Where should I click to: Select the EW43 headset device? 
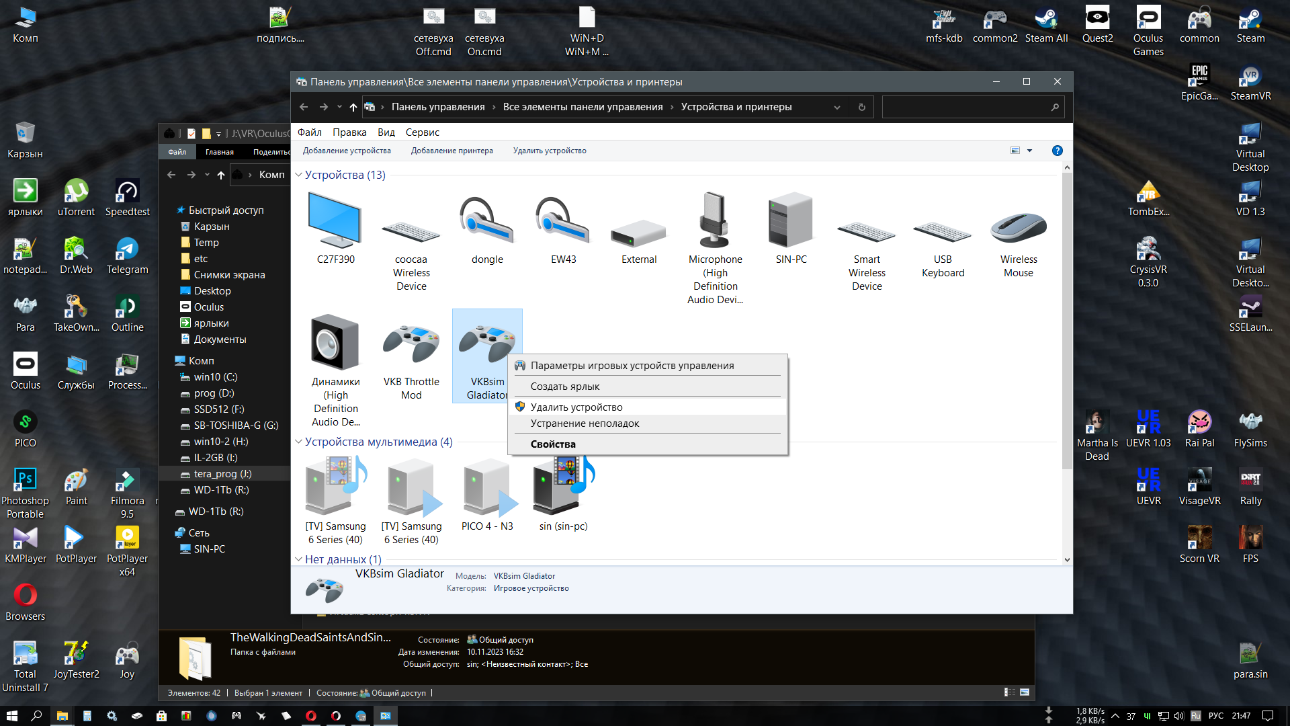pos(563,229)
